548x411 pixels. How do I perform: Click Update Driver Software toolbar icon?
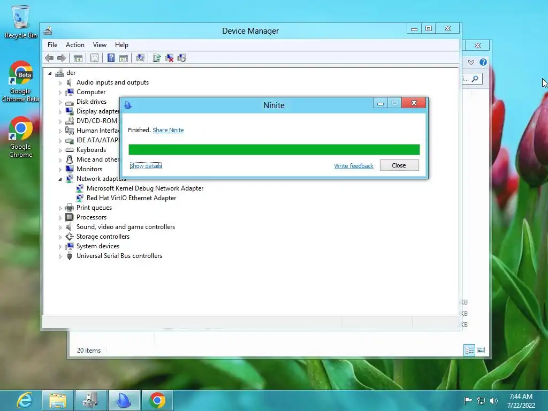[157, 58]
